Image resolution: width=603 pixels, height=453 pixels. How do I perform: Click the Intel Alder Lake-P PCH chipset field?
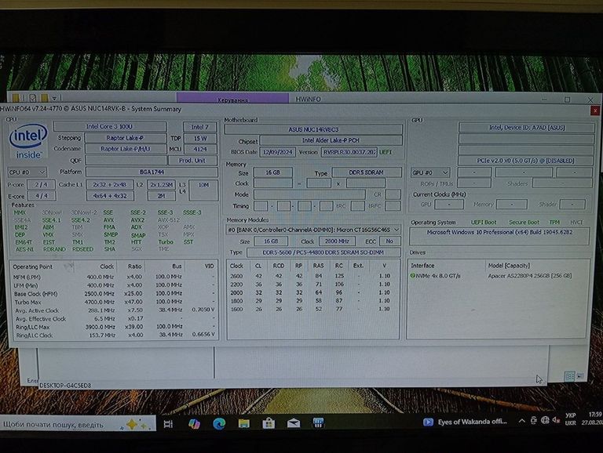pos(331,140)
